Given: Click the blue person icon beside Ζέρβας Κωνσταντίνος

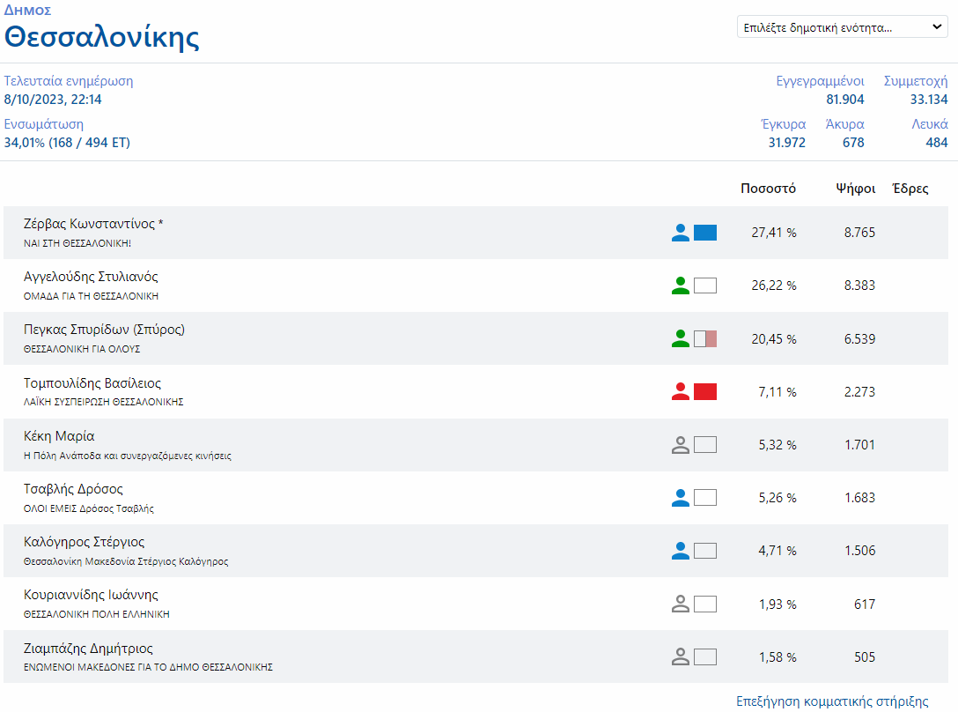Looking at the screenshot, I should pos(680,233).
